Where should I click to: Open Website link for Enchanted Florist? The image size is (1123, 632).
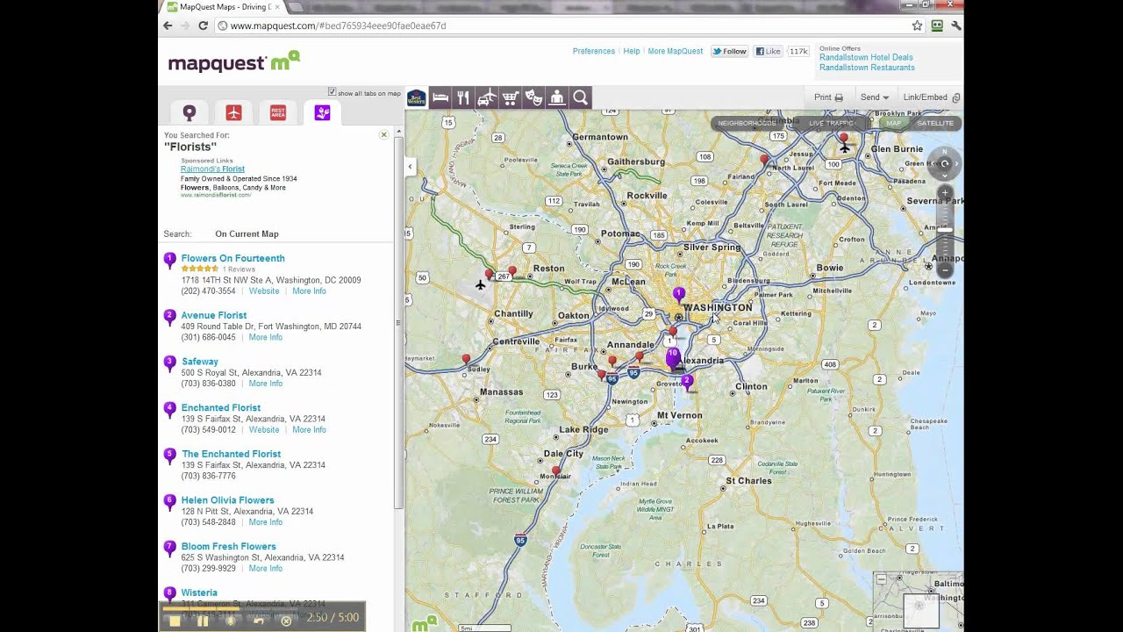[x=264, y=430]
